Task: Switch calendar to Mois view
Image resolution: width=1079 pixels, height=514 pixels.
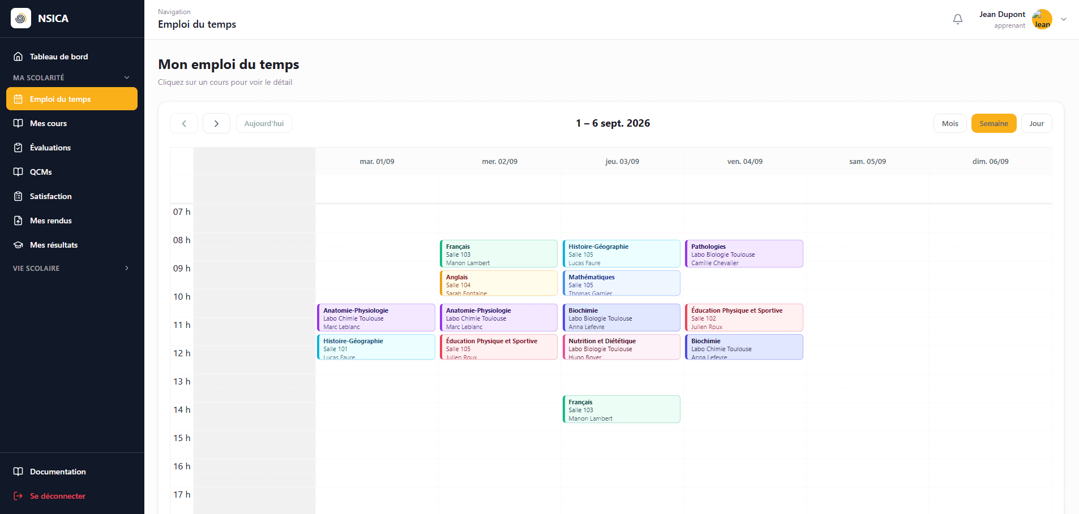Action: 950,123
